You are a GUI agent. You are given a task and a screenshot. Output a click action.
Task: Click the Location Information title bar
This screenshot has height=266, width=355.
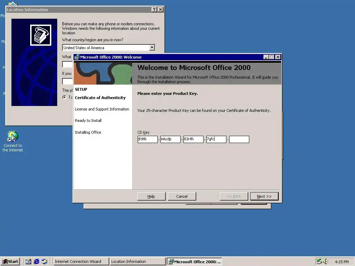tap(79, 9)
